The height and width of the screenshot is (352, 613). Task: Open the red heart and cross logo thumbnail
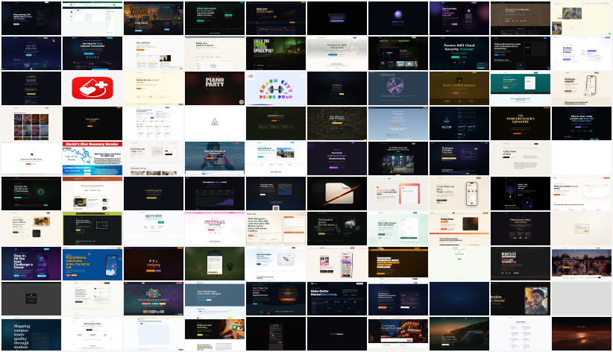coord(92,88)
